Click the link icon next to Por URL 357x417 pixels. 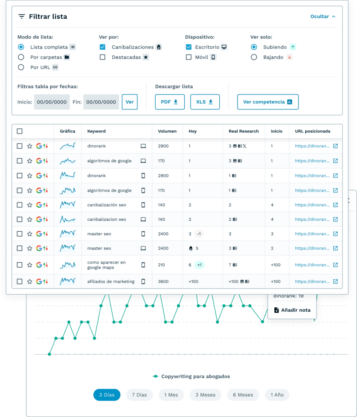tap(55, 67)
